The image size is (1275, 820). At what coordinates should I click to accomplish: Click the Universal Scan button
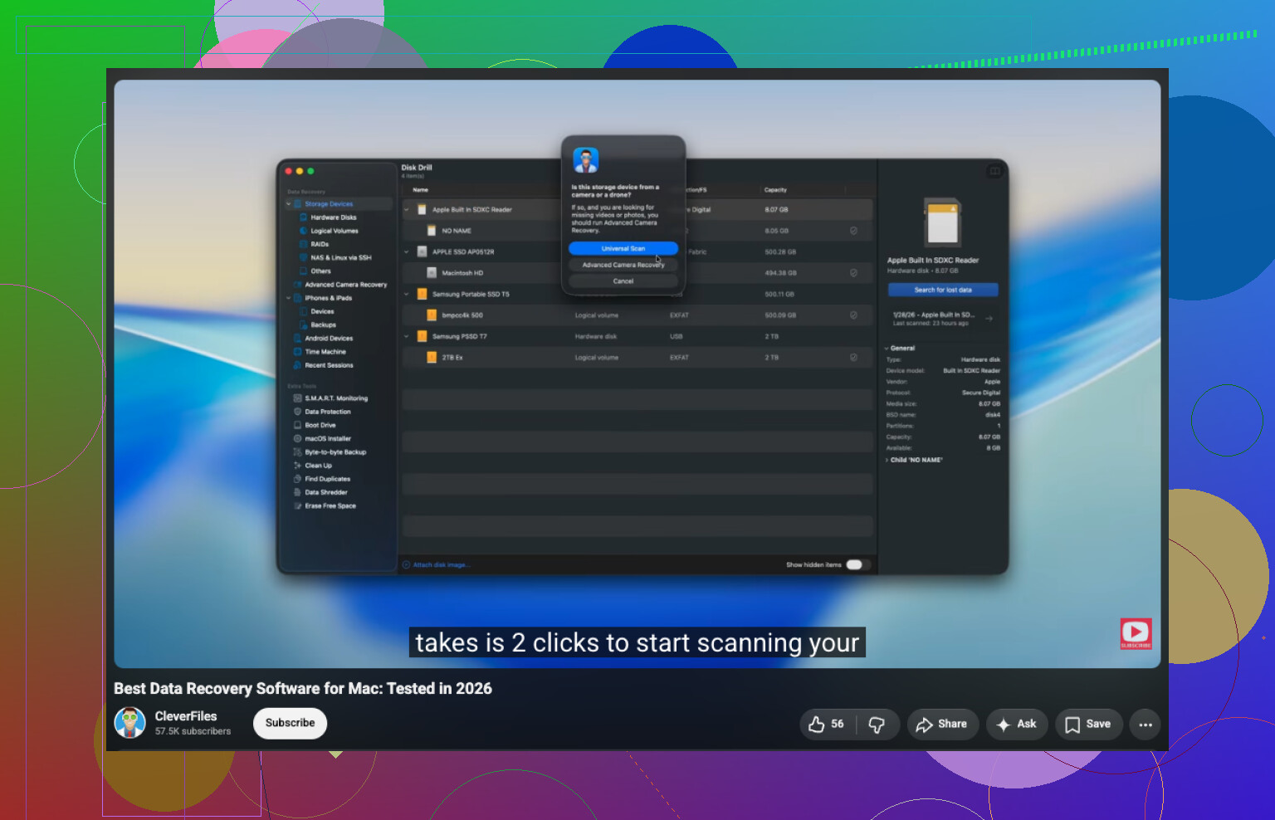[623, 248]
